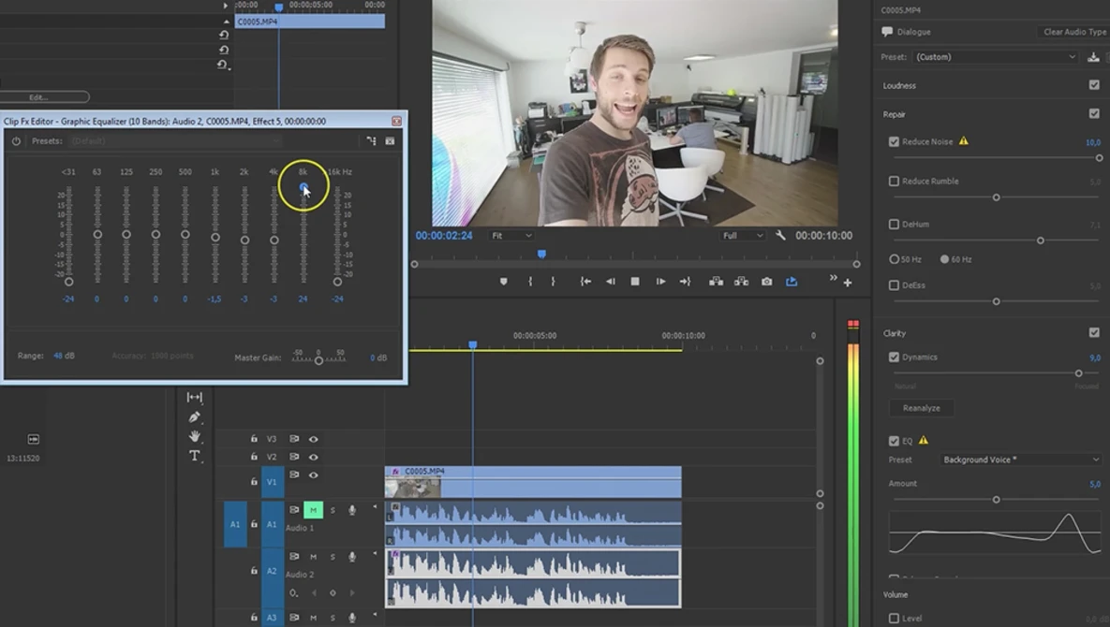Open the EQ Preset Background Voice dropdown

click(1021, 459)
